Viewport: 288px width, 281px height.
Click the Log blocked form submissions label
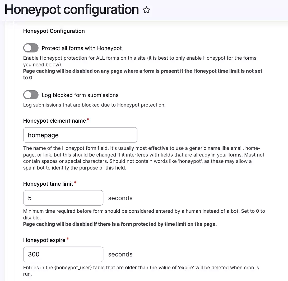tap(80, 95)
